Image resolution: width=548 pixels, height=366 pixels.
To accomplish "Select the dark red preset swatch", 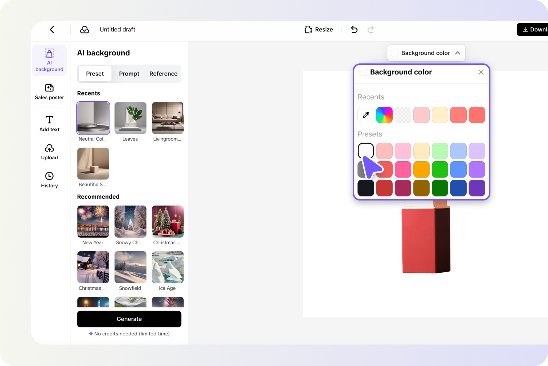I will (x=384, y=188).
